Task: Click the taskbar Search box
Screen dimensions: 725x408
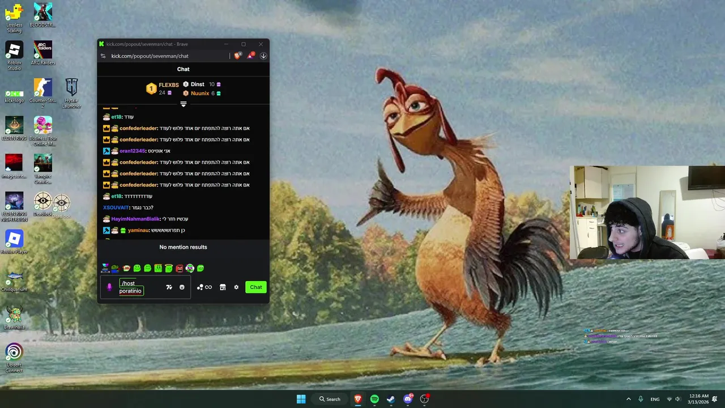Action: coord(330,399)
